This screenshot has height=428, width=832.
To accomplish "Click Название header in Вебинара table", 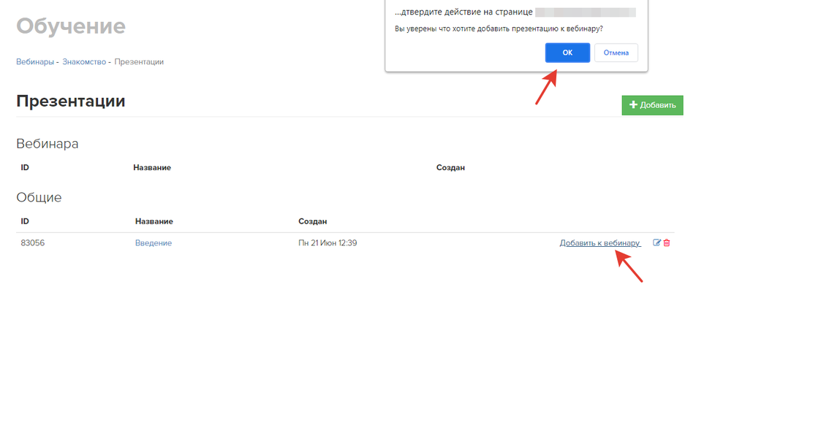I will tap(152, 168).
